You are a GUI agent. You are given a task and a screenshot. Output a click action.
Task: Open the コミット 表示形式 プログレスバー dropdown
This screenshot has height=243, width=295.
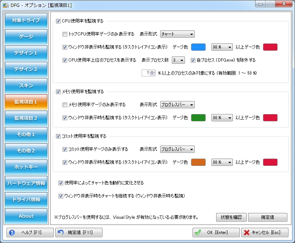click(177, 149)
